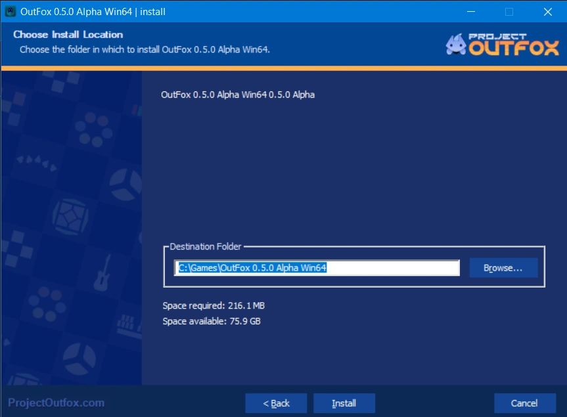Open the Browse... folder picker

point(503,268)
